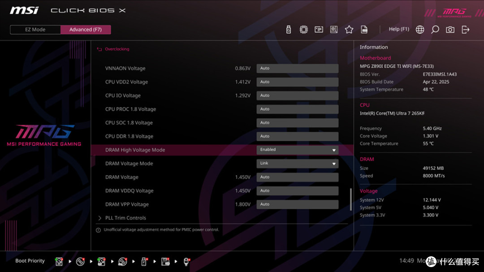Exit BIOS with the exit arrow icon
484x272 pixels.
coord(465,29)
